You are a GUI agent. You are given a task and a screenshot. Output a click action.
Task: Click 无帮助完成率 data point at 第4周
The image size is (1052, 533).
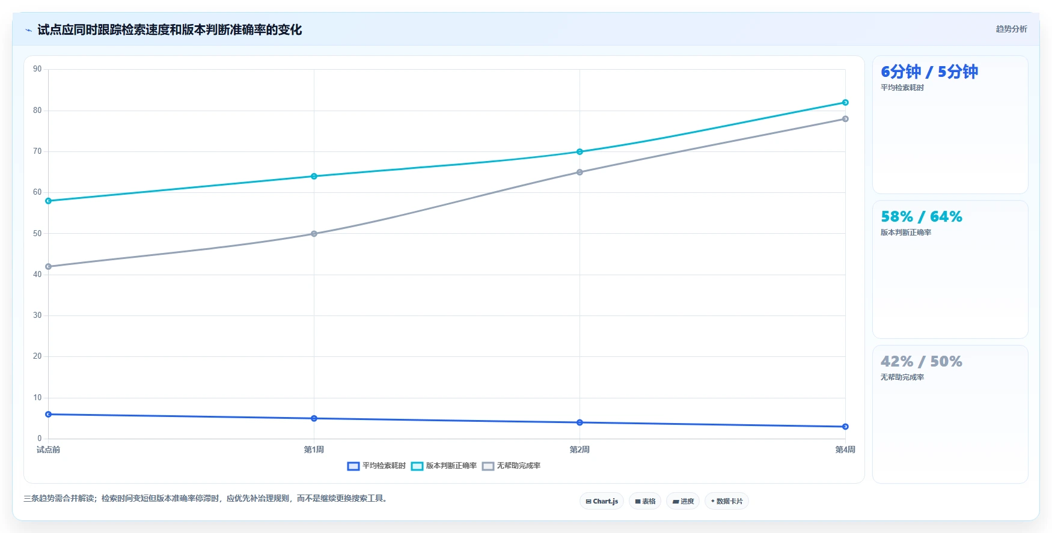tap(845, 119)
